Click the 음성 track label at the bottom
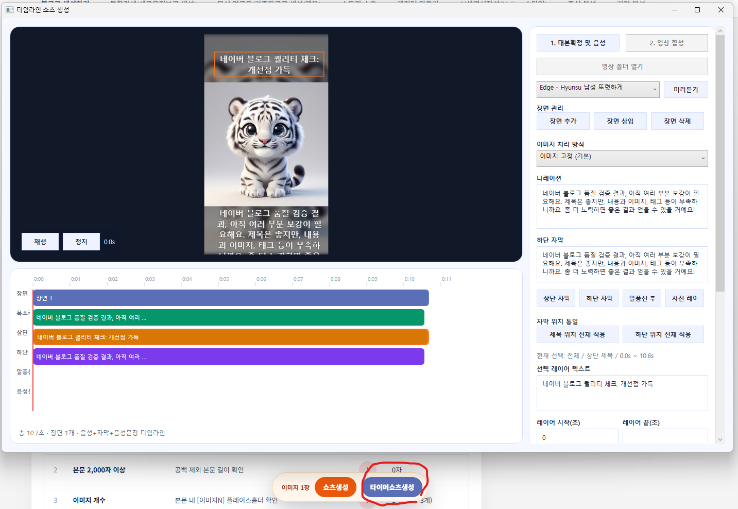 click(x=23, y=392)
